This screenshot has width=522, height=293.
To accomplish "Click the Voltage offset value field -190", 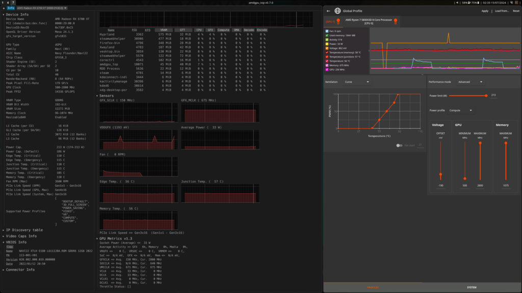I will pyautogui.click(x=440, y=186).
